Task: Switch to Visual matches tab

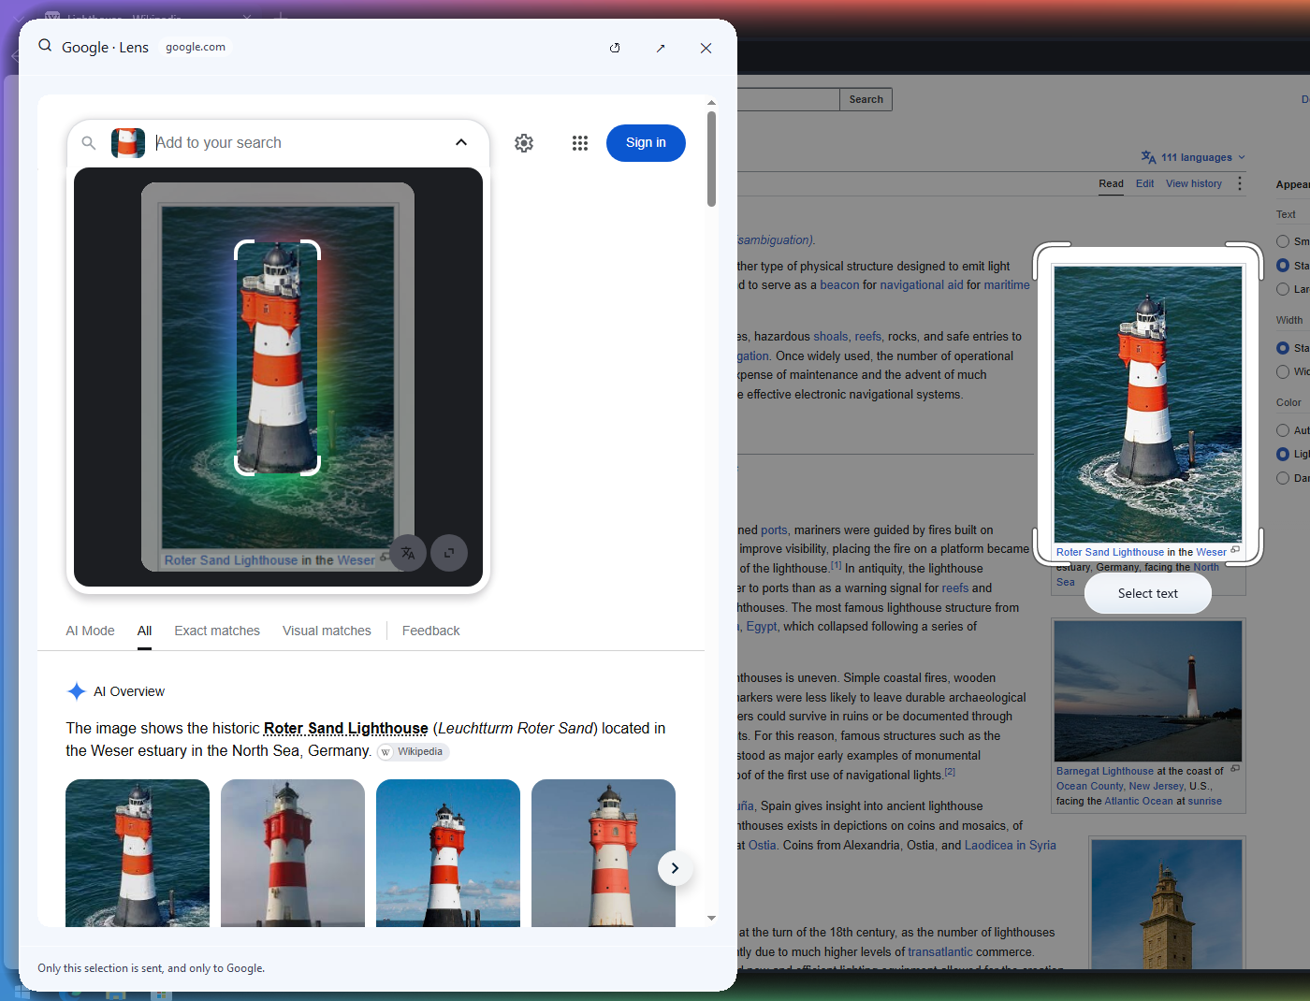Action: 327,631
